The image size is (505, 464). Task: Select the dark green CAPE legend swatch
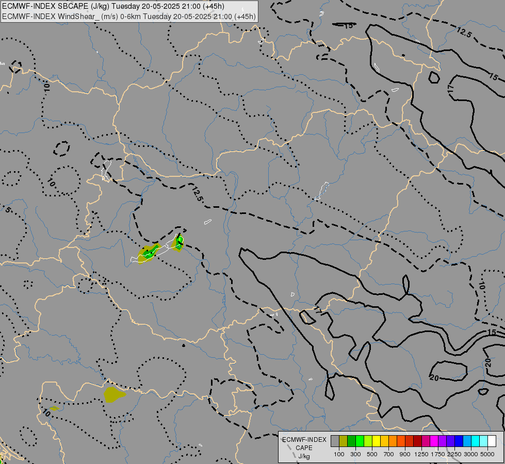pos(351,441)
